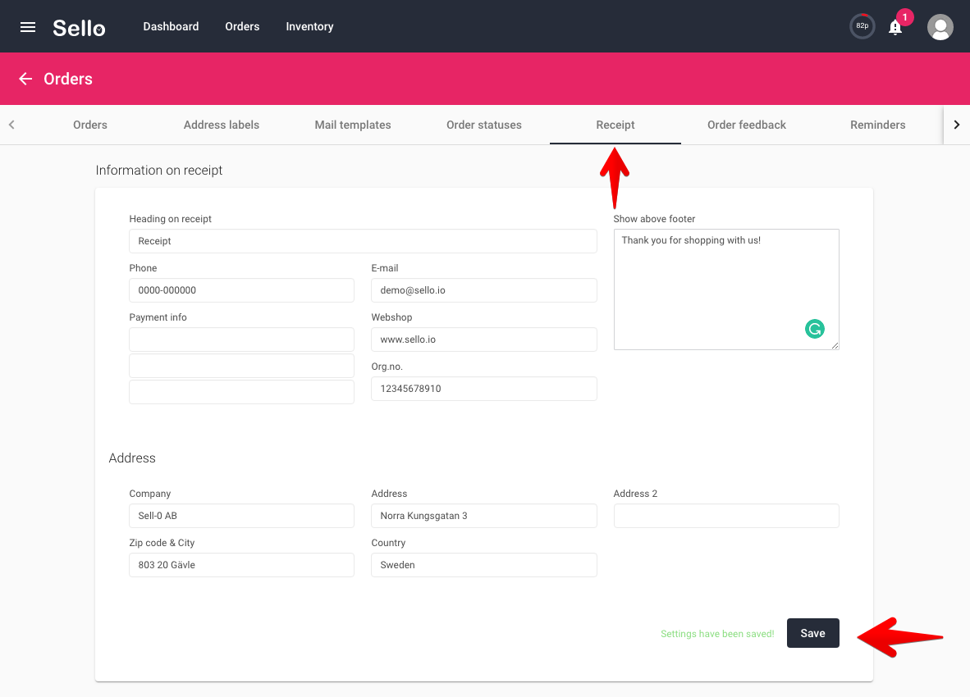
Task: Click the Show above footer textarea
Action: click(725, 289)
